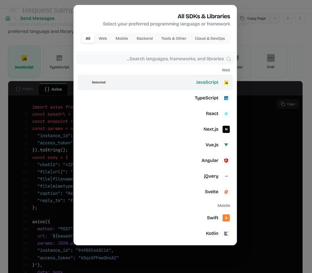Viewport: 312px width, 273px height.
Task: Click the search magnifier icon
Action: pyautogui.click(x=228, y=59)
